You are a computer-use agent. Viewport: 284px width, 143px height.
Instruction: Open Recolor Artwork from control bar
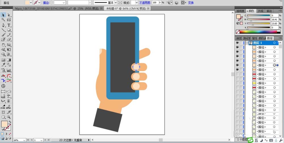pos(177,3)
